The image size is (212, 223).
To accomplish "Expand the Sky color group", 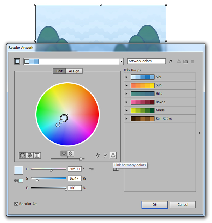I will point(126,77).
